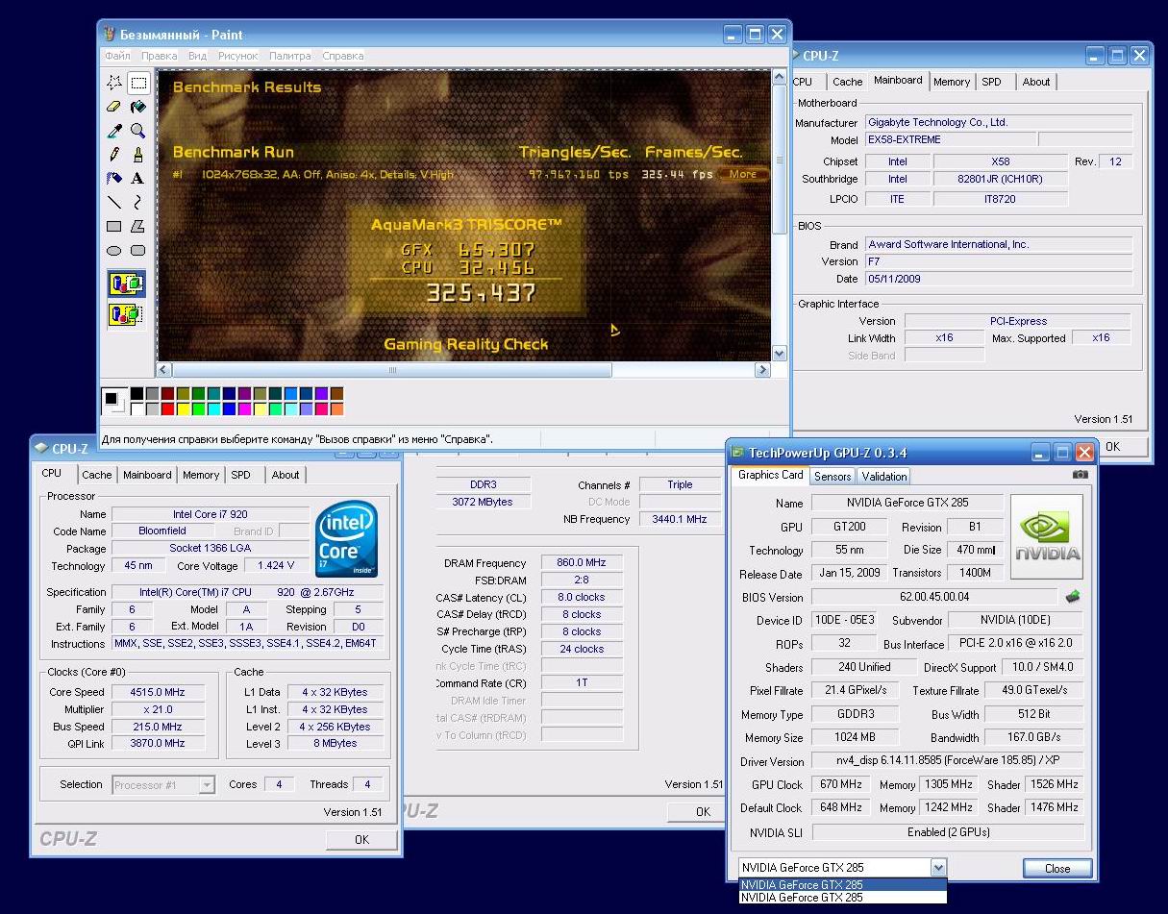This screenshot has height=914, width=1168.
Task: Open the Правка menu in Paint
Action: (x=160, y=56)
